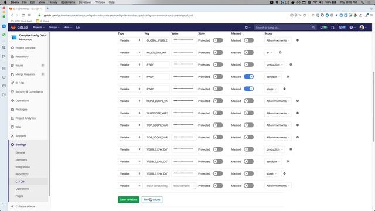Screen dimensions: 375x211
Task: Open the CI / CD rocket item
Action: click(x=18, y=83)
